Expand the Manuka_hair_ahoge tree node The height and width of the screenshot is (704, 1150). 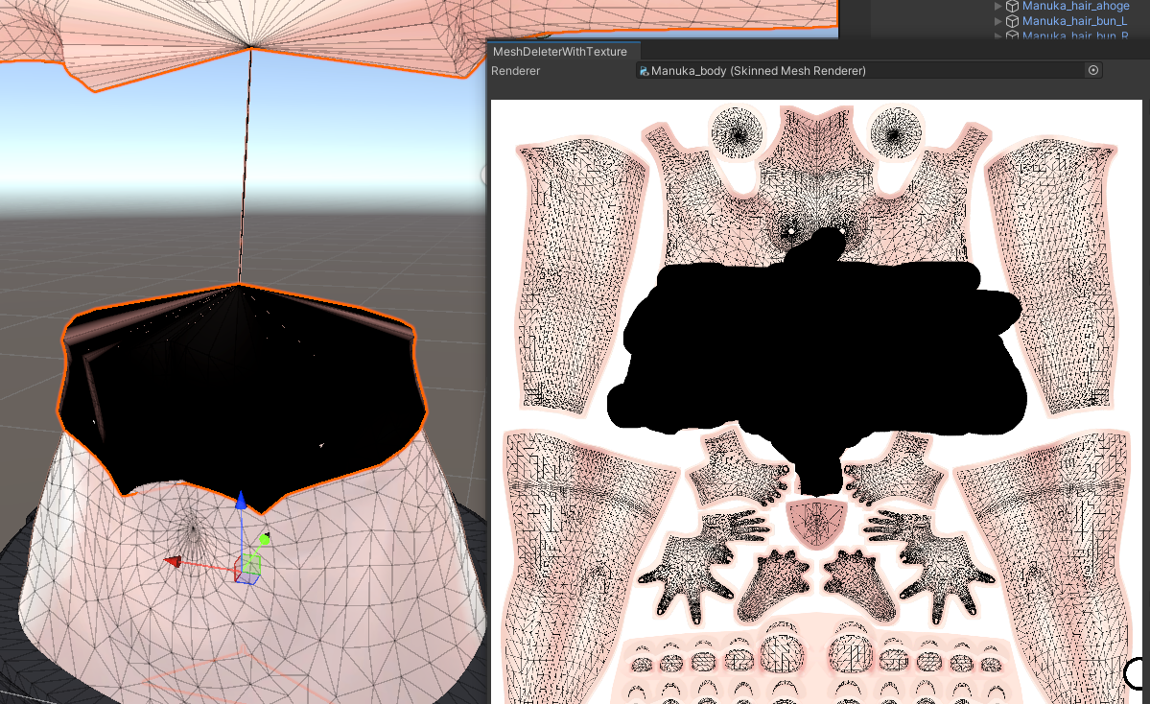(997, 6)
